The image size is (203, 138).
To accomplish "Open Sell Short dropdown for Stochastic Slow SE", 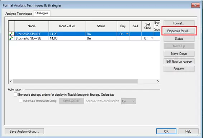I will point(152,38).
